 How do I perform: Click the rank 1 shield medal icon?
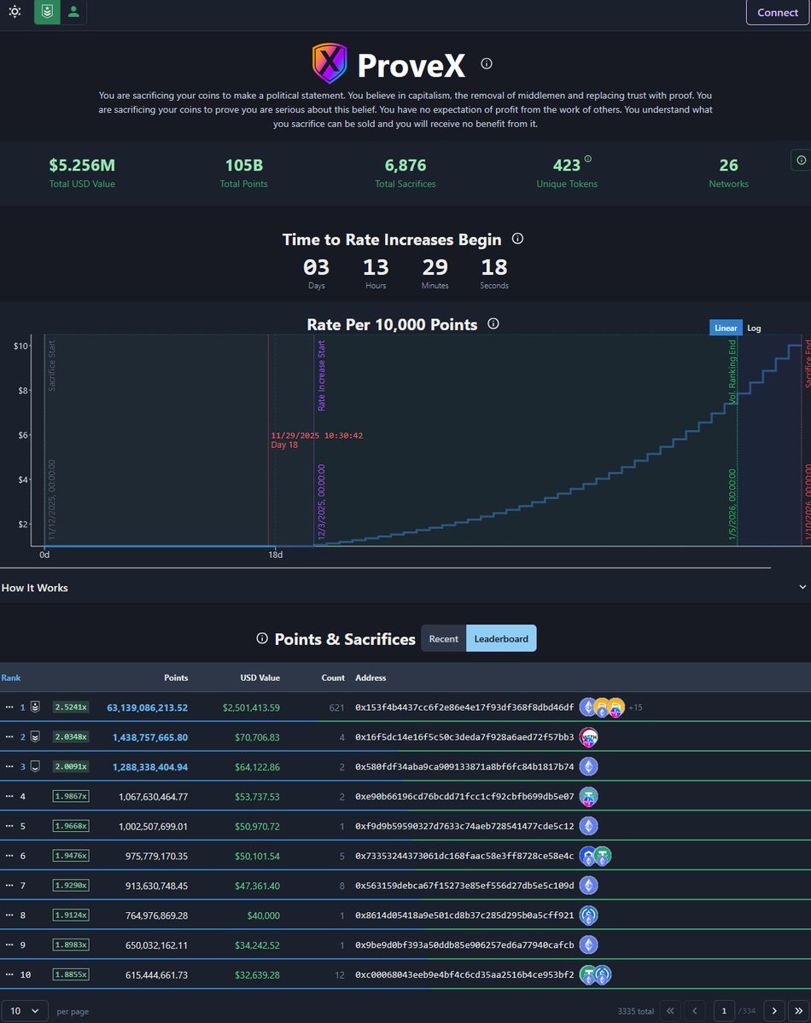[x=35, y=707]
